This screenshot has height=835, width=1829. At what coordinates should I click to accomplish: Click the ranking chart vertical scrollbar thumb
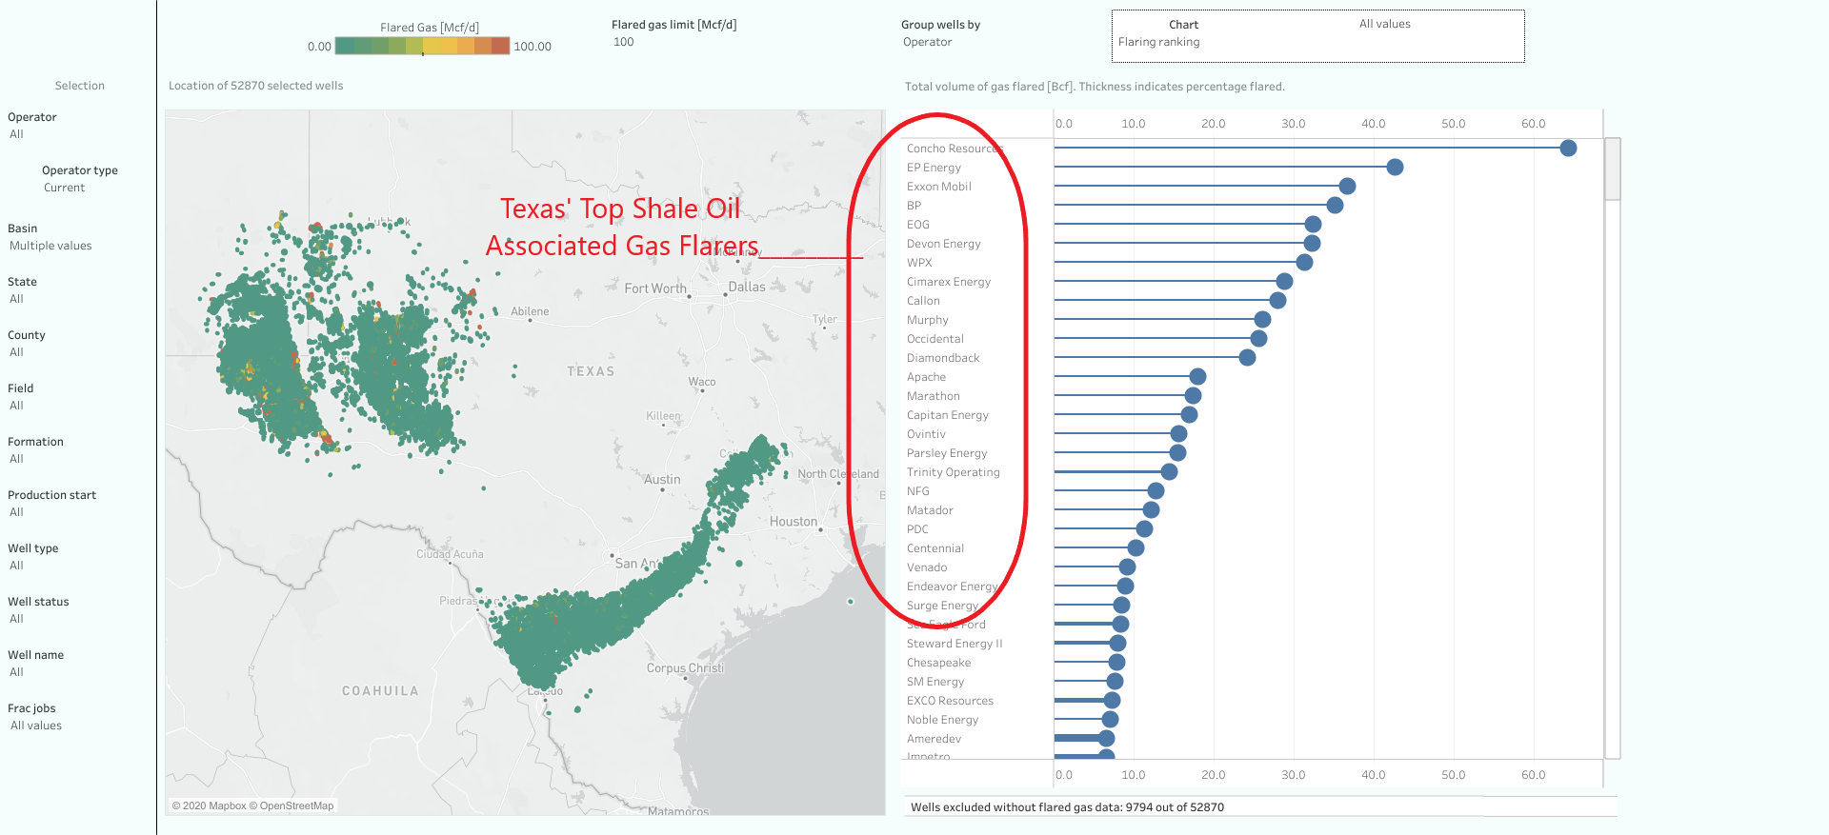point(1612,169)
